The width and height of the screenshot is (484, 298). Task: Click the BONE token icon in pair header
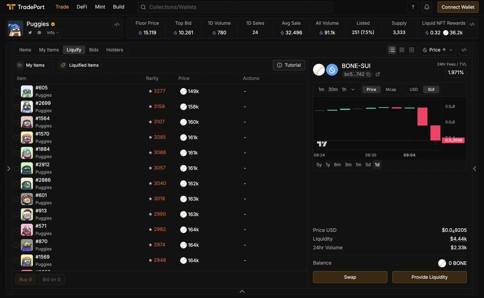(319, 70)
